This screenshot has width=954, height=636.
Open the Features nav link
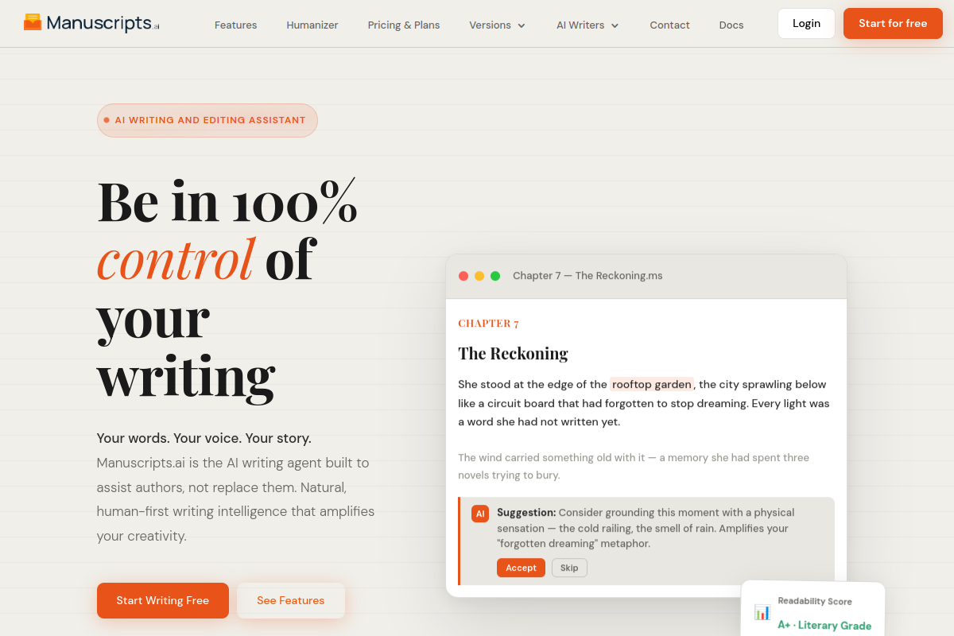click(x=235, y=25)
